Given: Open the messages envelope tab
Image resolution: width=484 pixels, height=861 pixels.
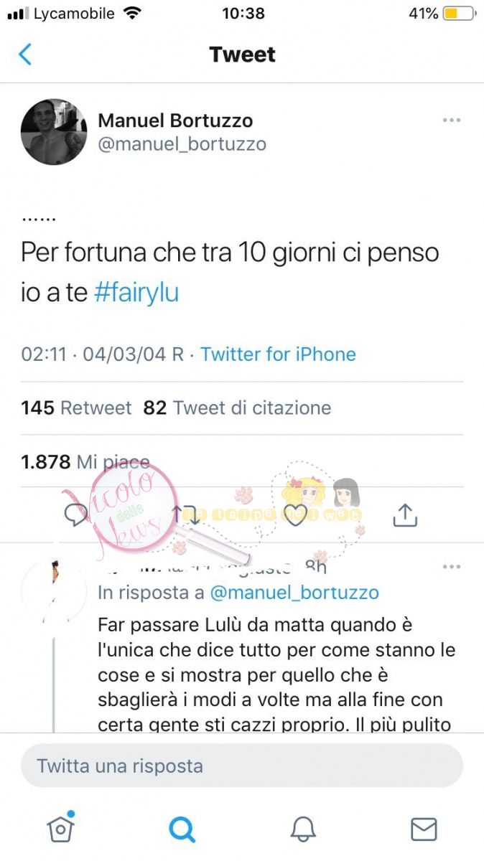Looking at the screenshot, I should pyautogui.click(x=424, y=829).
